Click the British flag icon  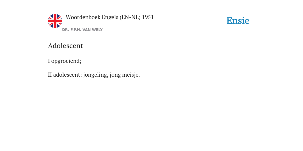(x=55, y=21)
